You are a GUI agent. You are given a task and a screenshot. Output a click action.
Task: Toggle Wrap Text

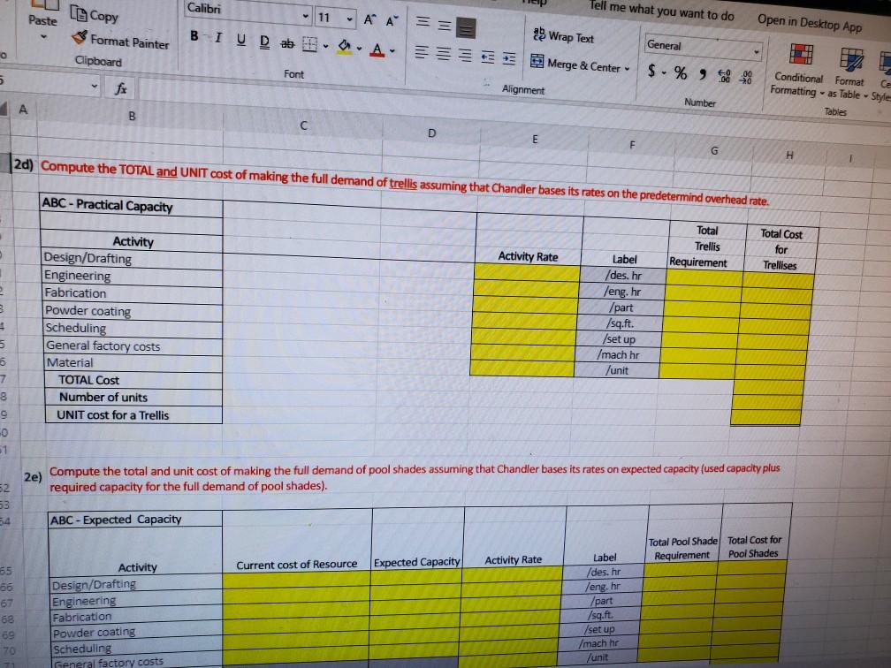(563, 36)
